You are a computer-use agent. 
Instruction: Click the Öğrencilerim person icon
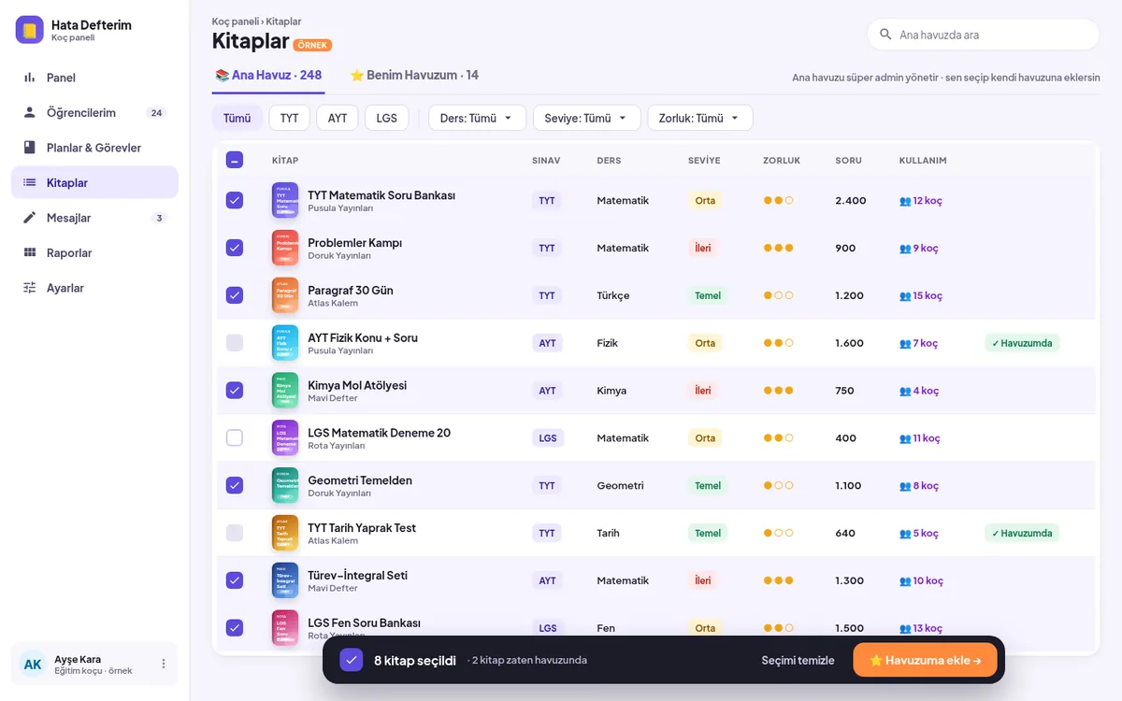click(x=30, y=112)
